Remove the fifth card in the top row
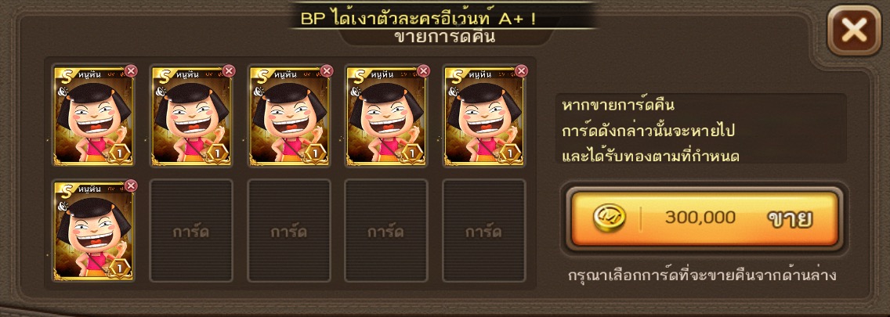This screenshot has width=890, height=317. click(x=522, y=71)
